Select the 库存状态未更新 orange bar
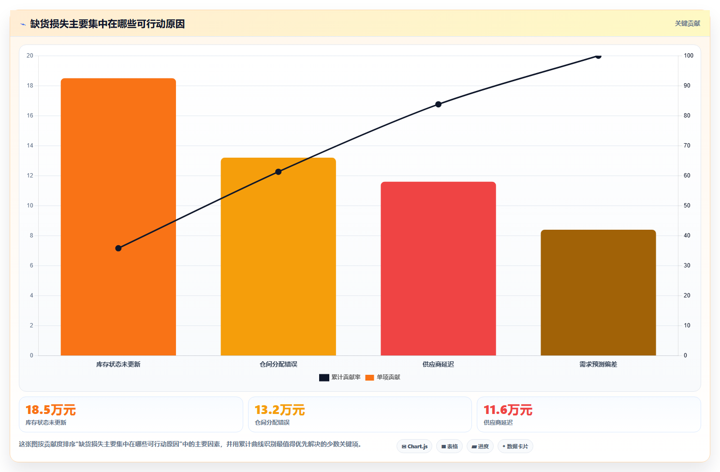Screen dimensions: 720x472 pos(118,217)
